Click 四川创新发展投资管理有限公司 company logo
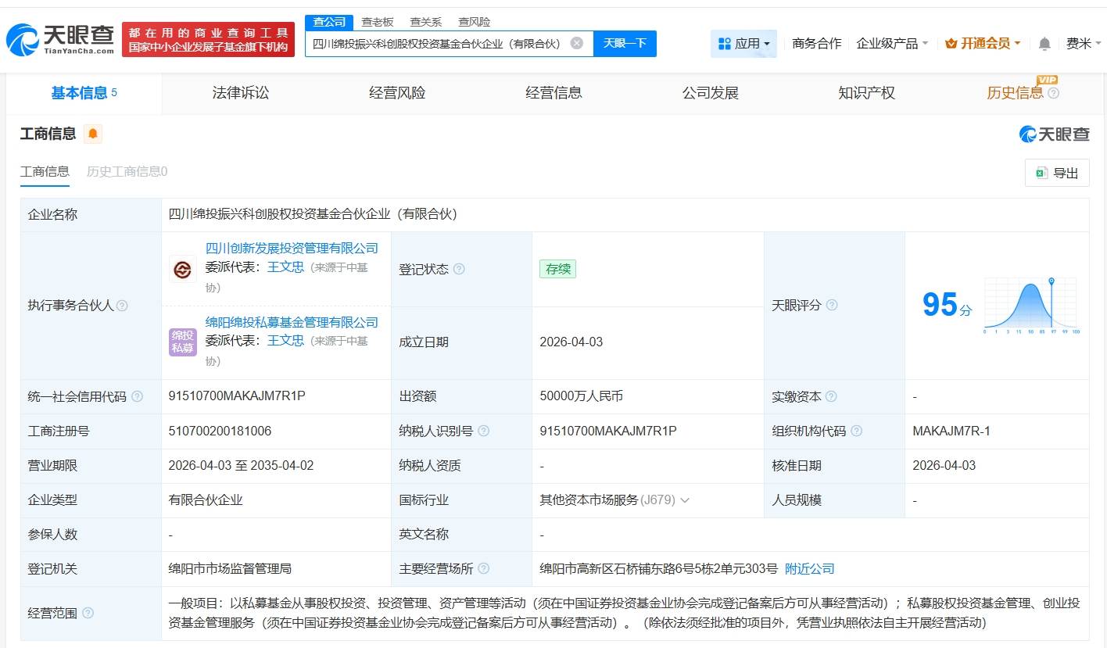The image size is (1107, 648). click(x=182, y=270)
